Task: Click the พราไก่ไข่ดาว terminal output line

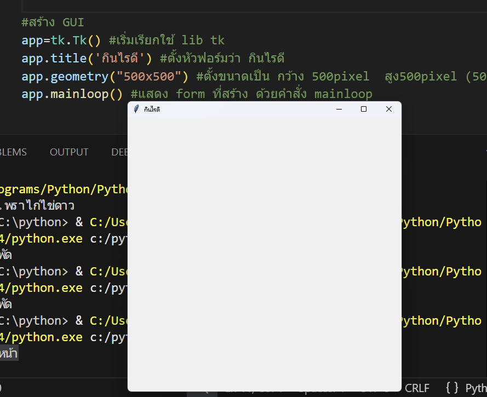Action: click(38, 206)
